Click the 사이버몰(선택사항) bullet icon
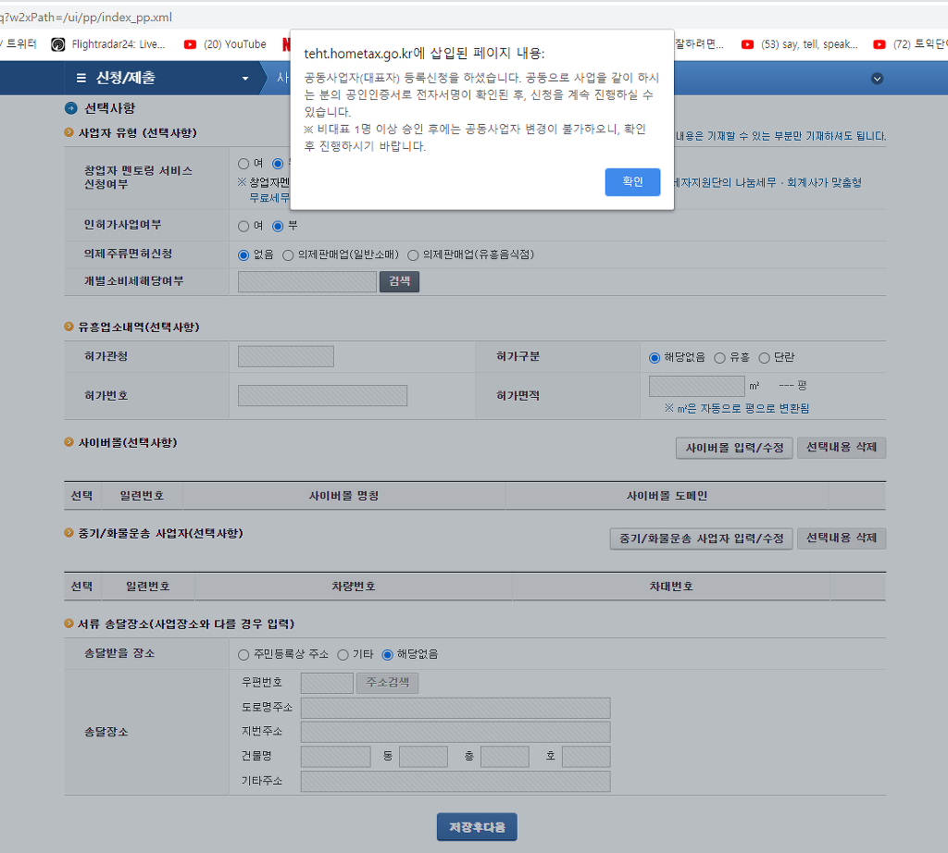 tap(69, 442)
